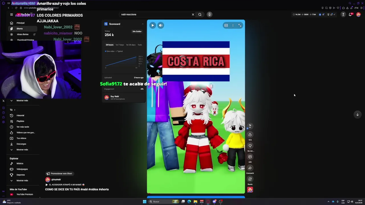365x205 pixels.
Task: Open YouTube Premium link
Action: pyautogui.click(x=23, y=194)
